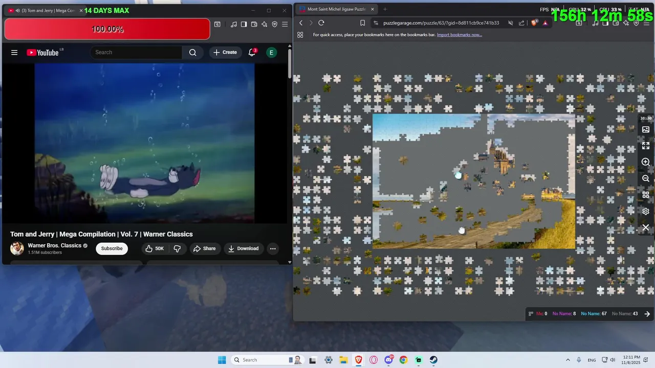655x368 pixels.
Task: Close the puzzle side toolbar with X
Action: [646, 227]
